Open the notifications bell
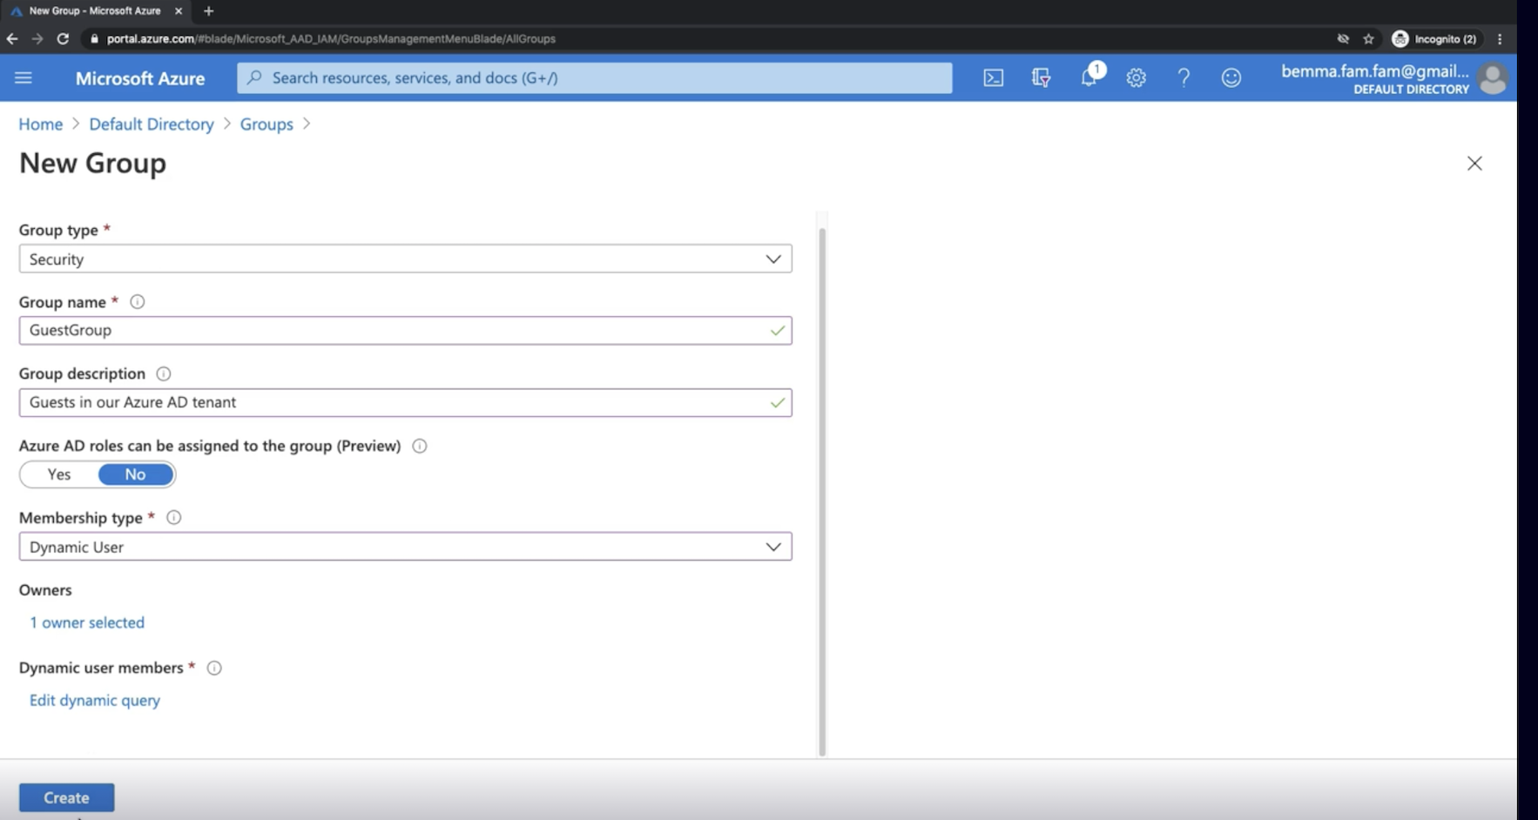The height and width of the screenshot is (820, 1538). click(1089, 77)
